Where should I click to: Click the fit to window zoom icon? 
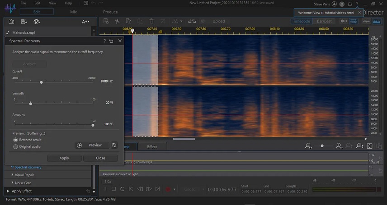[370, 146]
